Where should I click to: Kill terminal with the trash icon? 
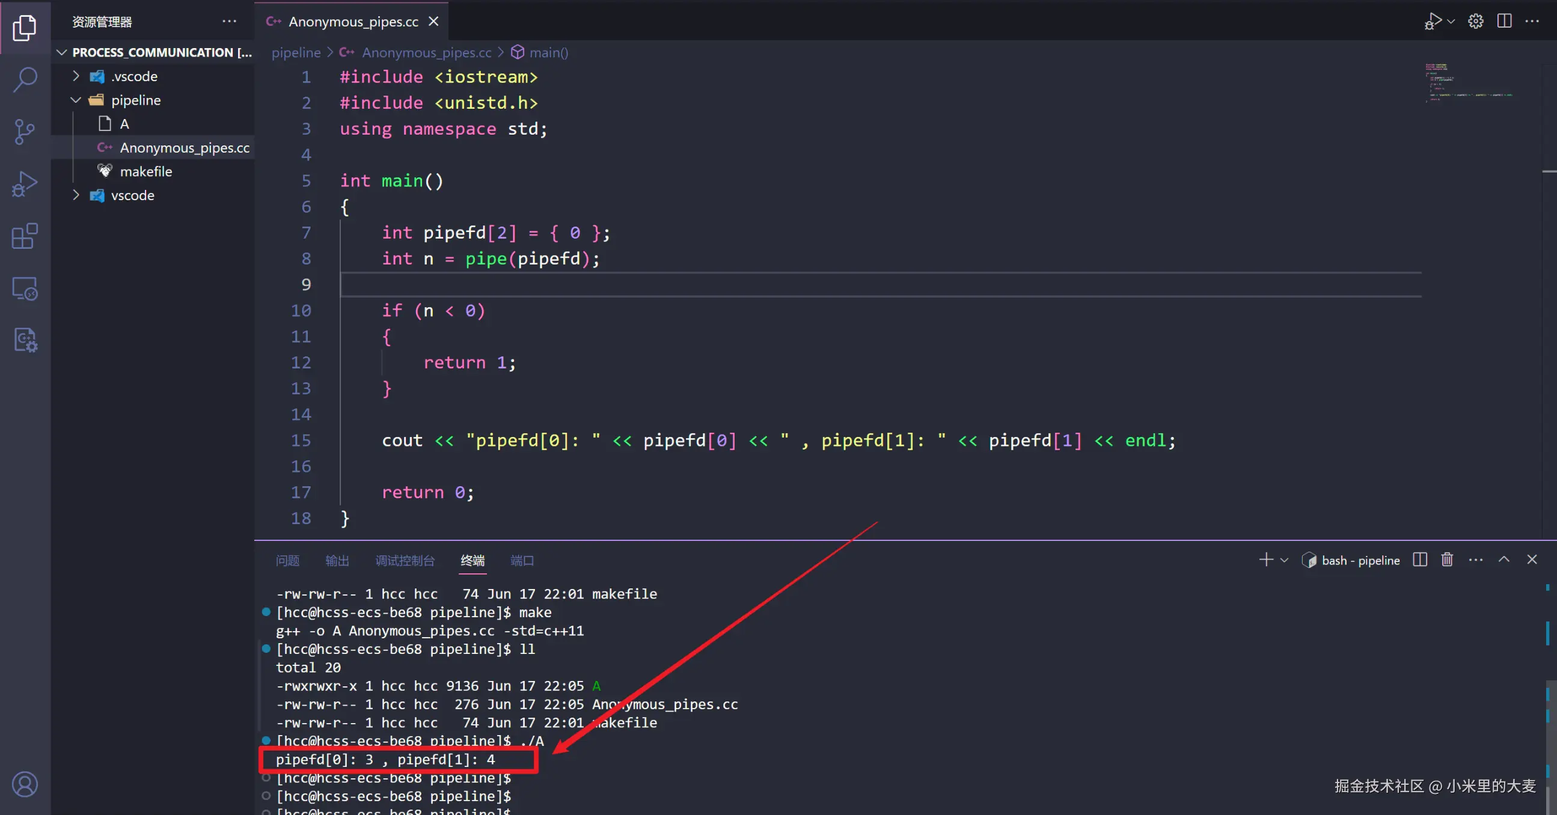1446,560
